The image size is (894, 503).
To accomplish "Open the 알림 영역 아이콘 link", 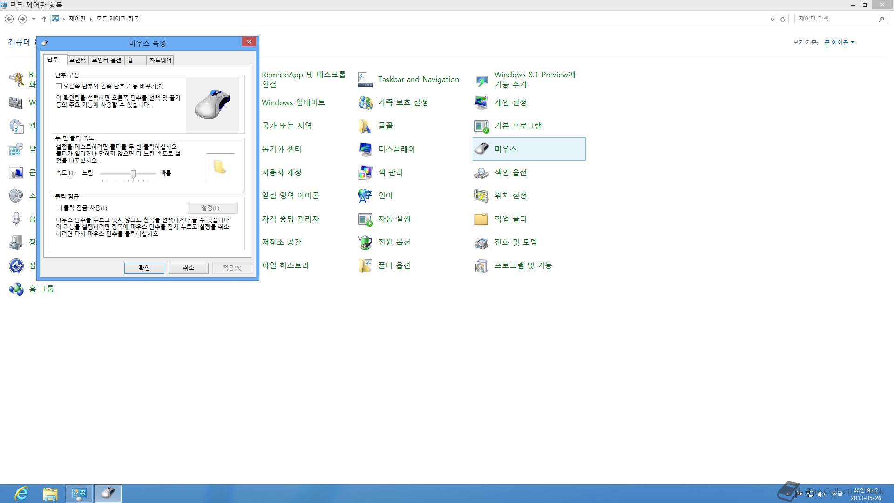I will tap(291, 196).
